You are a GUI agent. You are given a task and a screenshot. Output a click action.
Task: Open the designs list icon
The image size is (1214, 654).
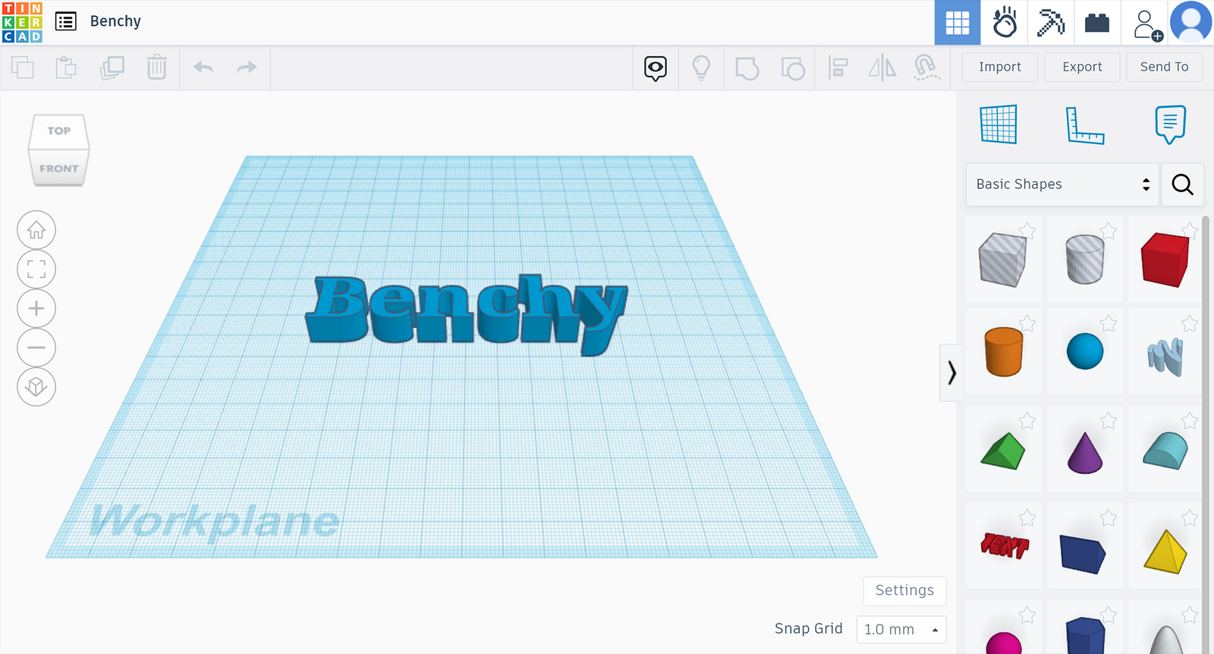pyautogui.click(x=66, y=21)
